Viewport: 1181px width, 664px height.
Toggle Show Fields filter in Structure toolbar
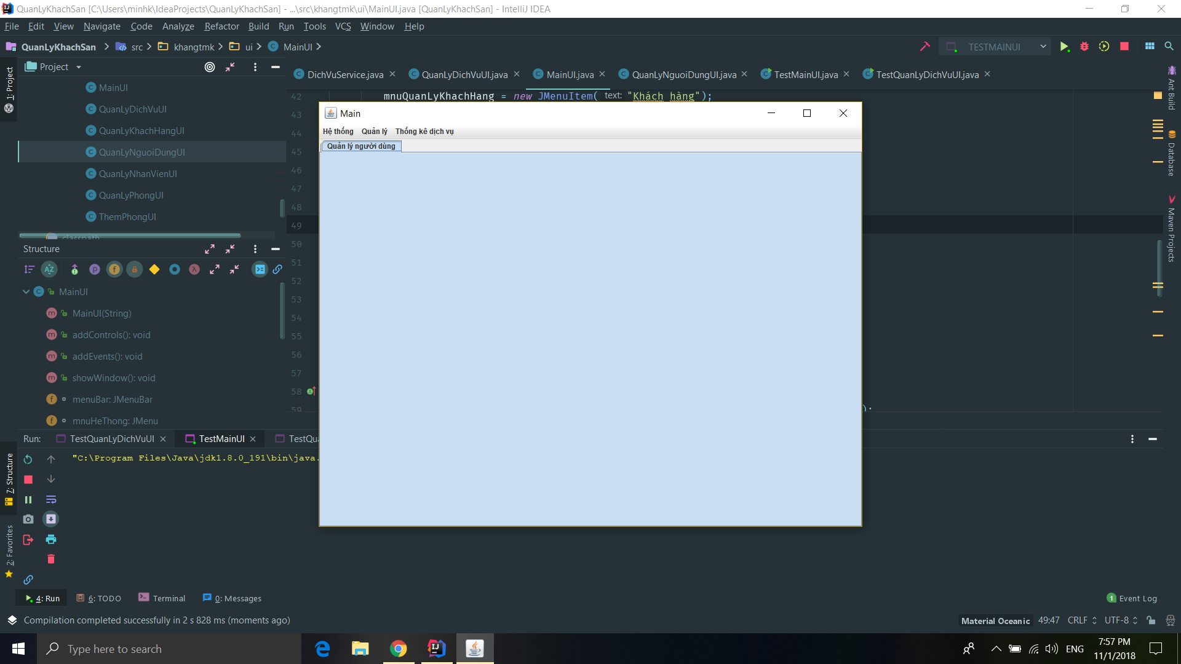coord(114,269)
